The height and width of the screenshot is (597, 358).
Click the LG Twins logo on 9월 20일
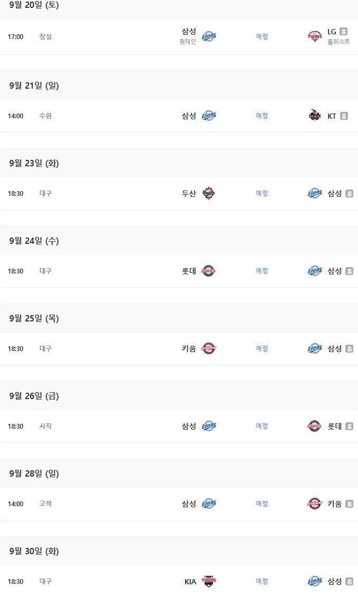click(x=315, y=36)
